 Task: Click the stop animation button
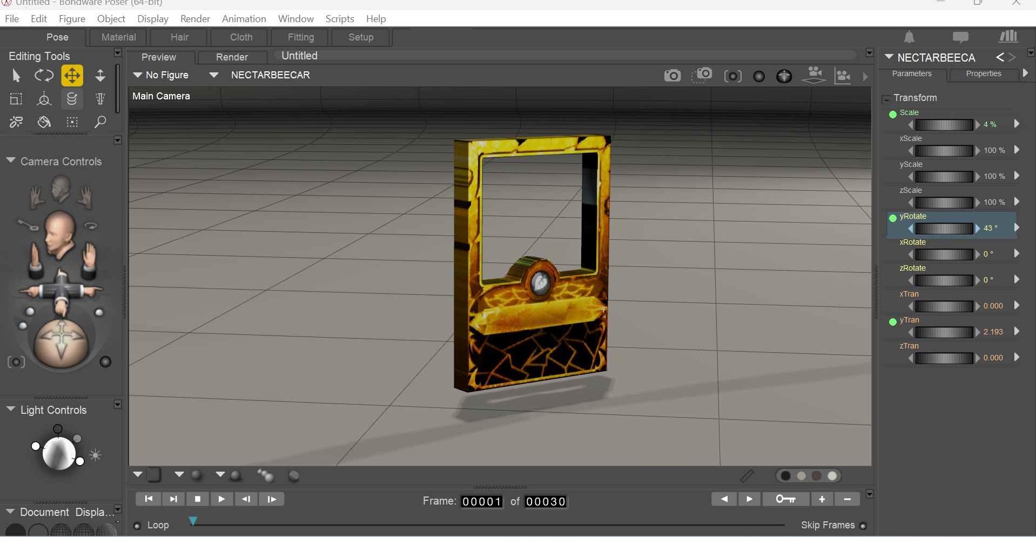(198, 499)
